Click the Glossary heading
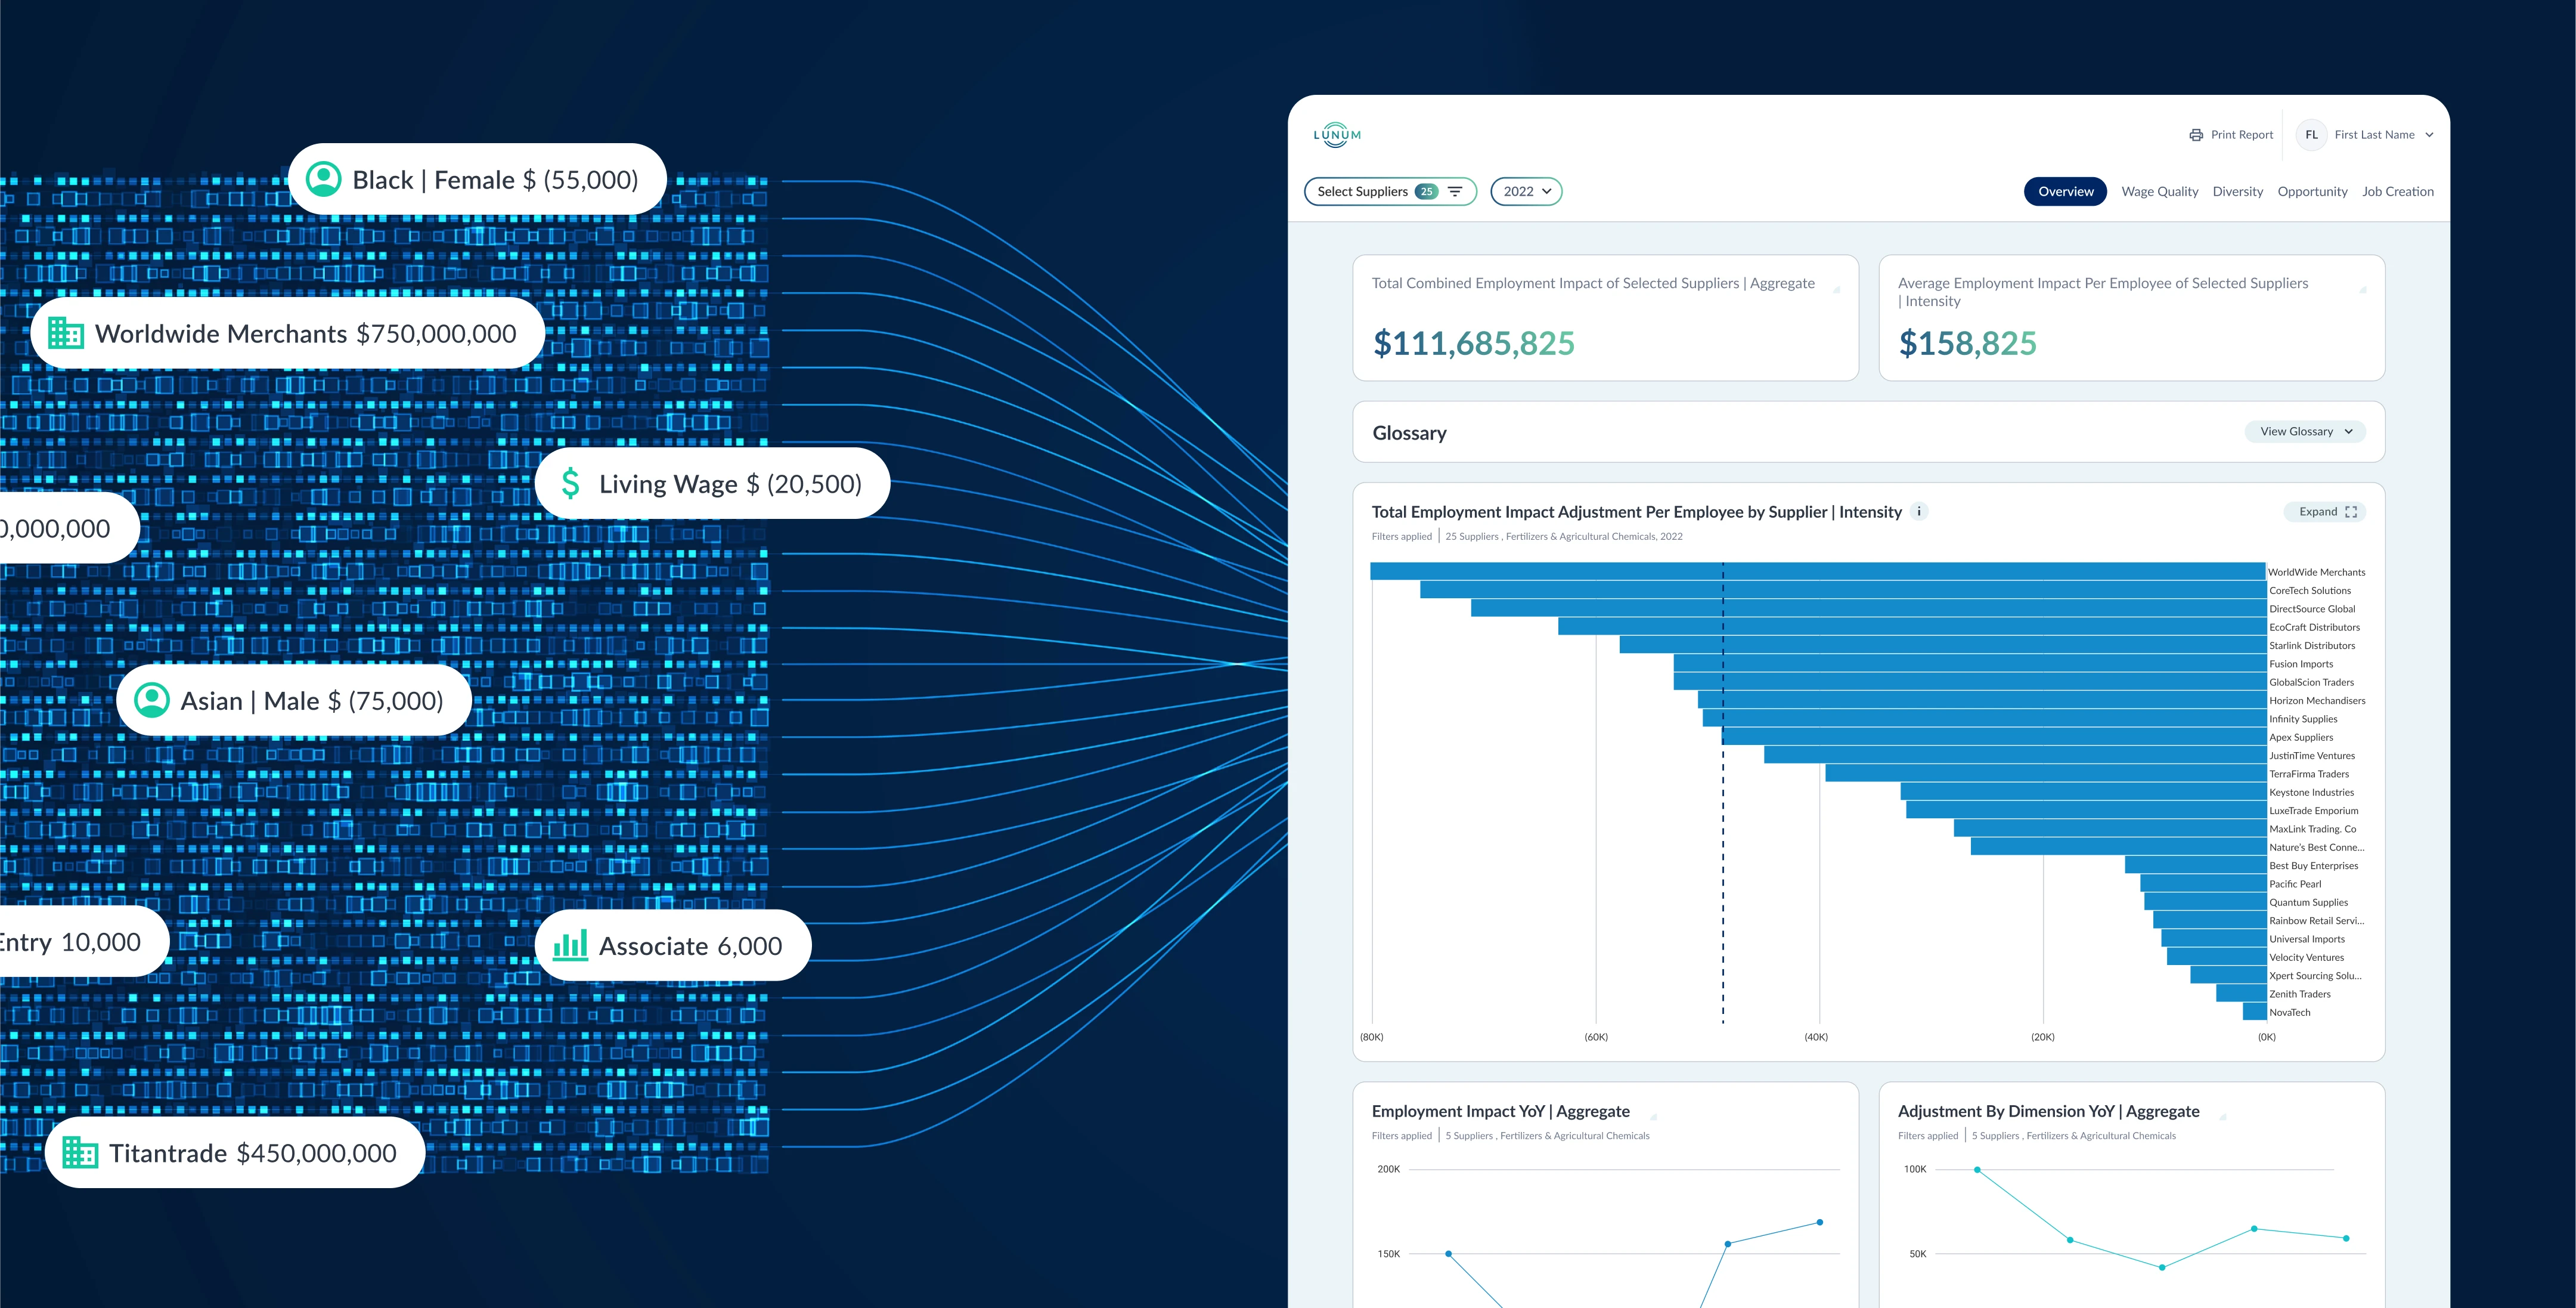 [1409, 432]
